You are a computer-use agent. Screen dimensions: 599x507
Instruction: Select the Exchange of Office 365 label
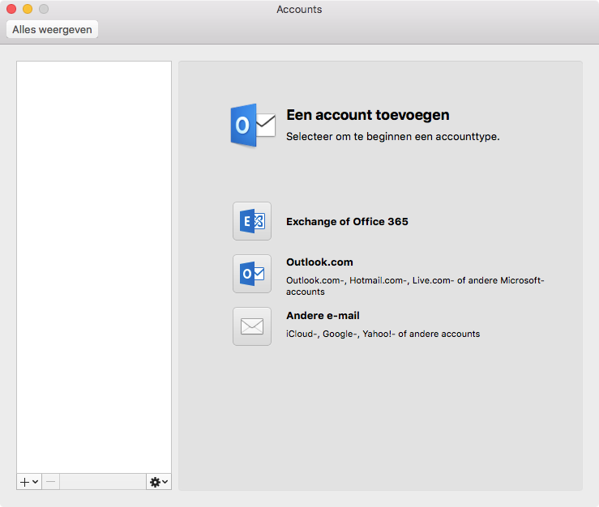[x=347, y=221]
